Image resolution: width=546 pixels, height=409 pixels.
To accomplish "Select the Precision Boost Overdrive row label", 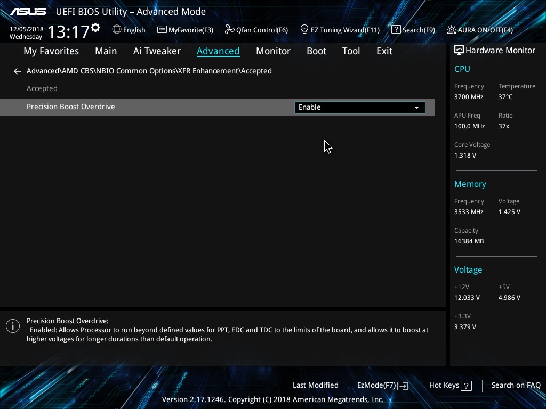I will click(71, 107).
